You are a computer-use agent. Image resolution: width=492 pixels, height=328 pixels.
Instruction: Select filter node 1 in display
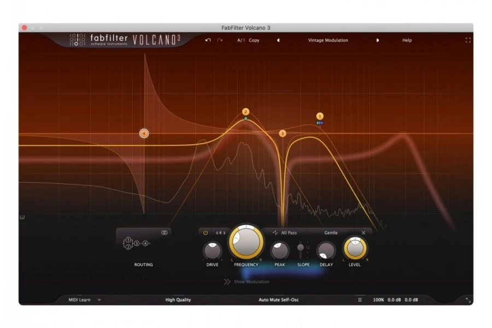(320, 116)
